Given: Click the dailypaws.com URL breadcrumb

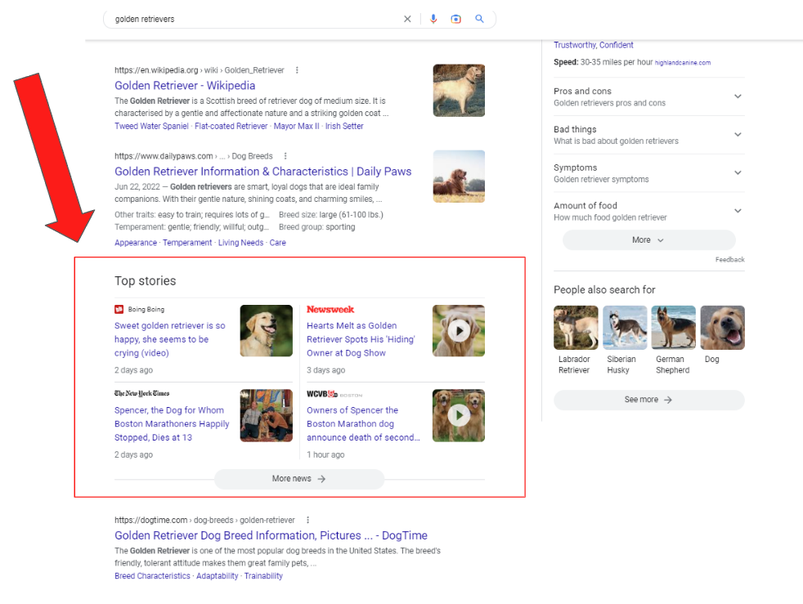Looking at the screenshot, I should coord(194,156).
